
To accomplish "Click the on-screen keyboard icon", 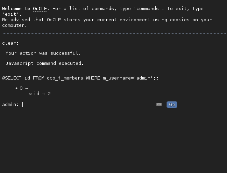I will 159,104.
